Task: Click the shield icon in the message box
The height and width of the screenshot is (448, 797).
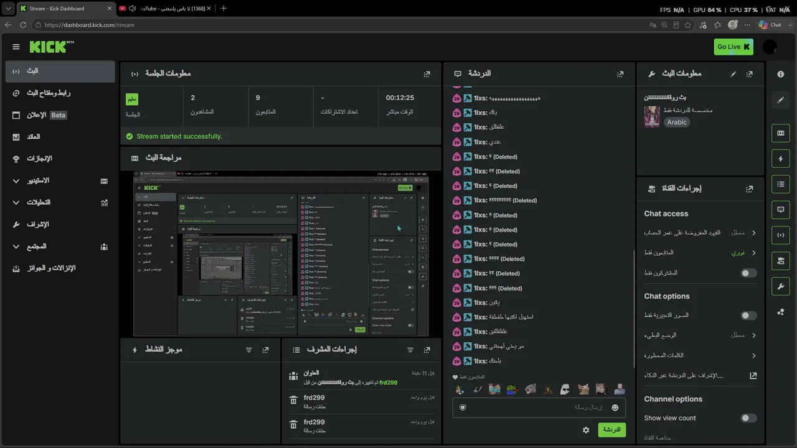Action: pos(463,408)
